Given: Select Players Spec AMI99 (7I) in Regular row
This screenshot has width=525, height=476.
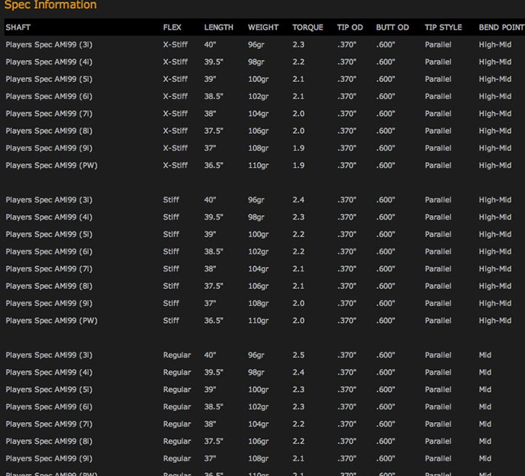Looking at the screenshot, I should (49, 424).
